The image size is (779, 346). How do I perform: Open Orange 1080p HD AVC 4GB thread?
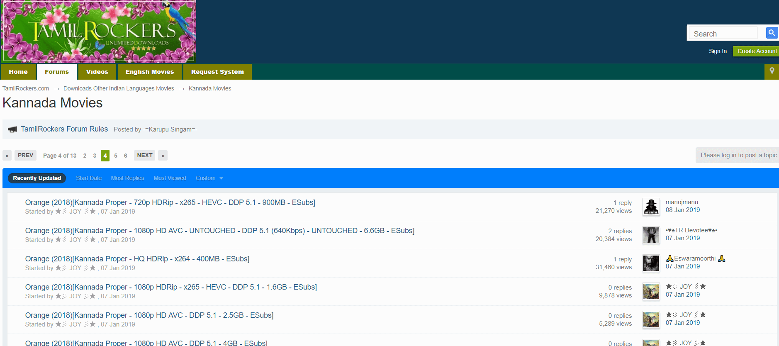click(x=146, y=343)
